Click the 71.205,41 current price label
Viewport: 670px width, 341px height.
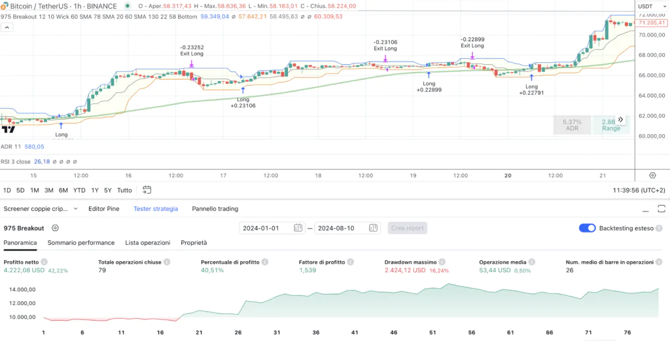[651, 23]
